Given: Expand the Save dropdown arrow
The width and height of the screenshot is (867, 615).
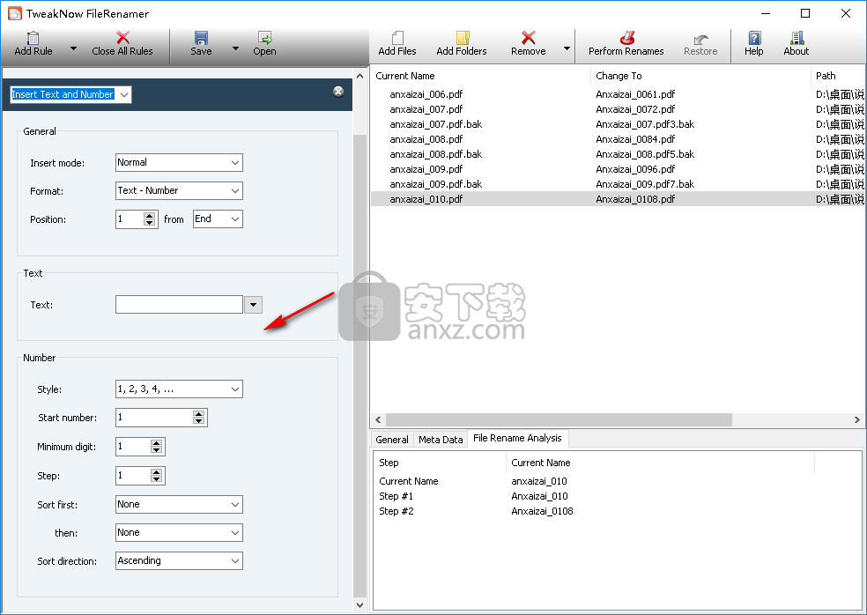Looking at the screenshot, I should (235, 48).
